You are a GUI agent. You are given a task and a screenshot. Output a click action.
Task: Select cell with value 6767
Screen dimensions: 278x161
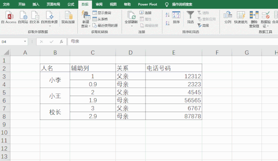click(174, 108)
